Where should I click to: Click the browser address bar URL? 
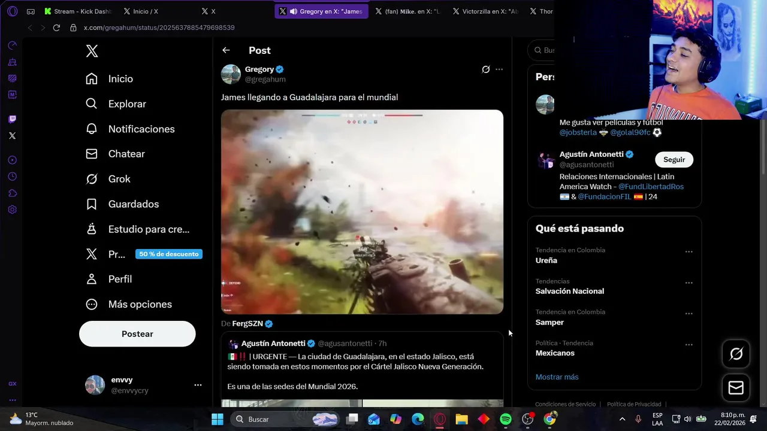pyautogui.click(x=159, y=28)
